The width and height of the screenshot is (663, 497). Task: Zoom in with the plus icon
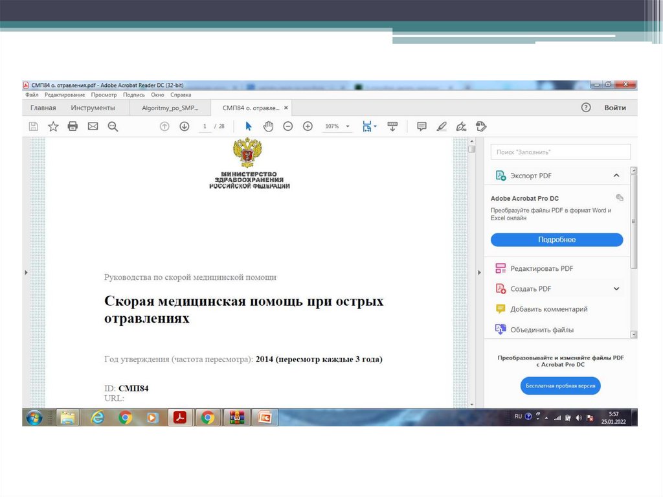308,126
